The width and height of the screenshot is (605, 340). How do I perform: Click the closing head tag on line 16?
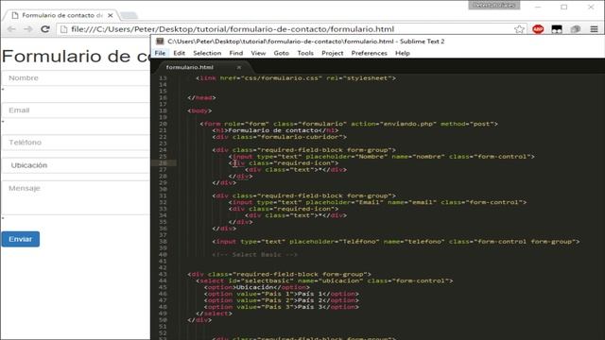pos(201,97)
